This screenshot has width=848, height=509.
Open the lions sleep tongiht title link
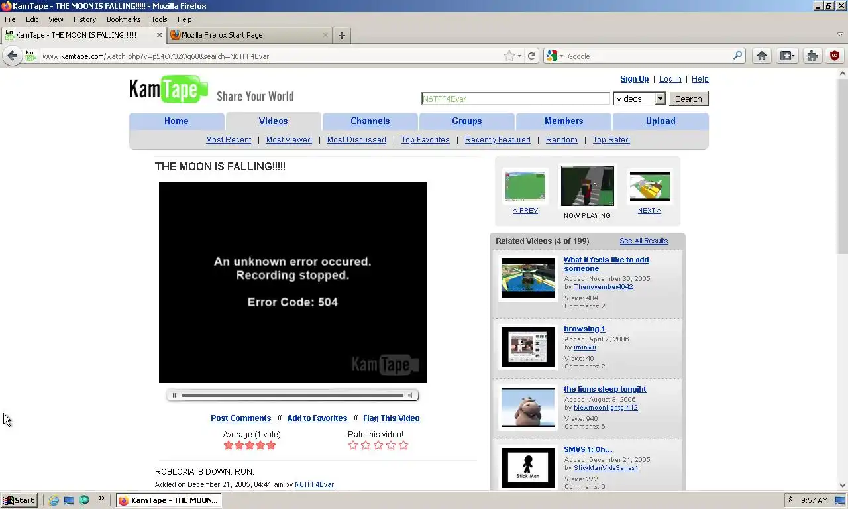pyautogui.click(x=605, y=389)
